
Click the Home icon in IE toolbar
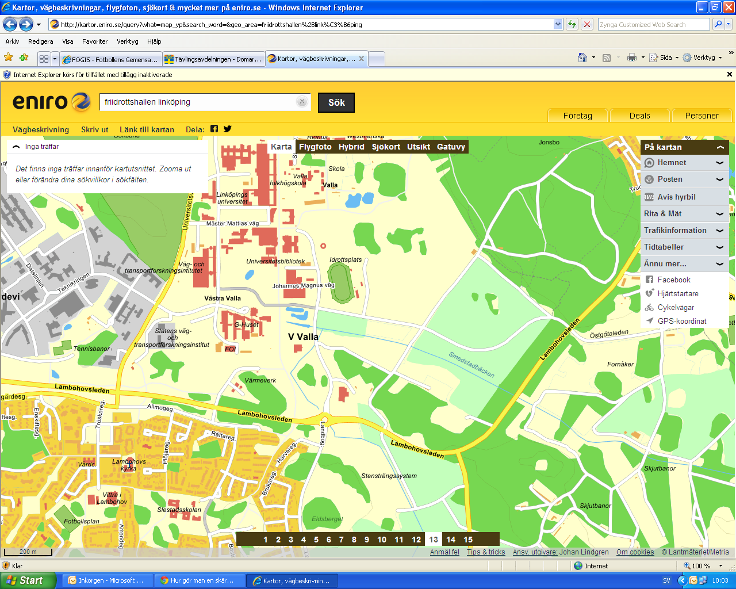tap(582, 58)
